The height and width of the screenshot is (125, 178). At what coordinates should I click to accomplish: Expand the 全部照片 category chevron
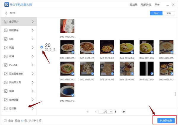[32, 22]
